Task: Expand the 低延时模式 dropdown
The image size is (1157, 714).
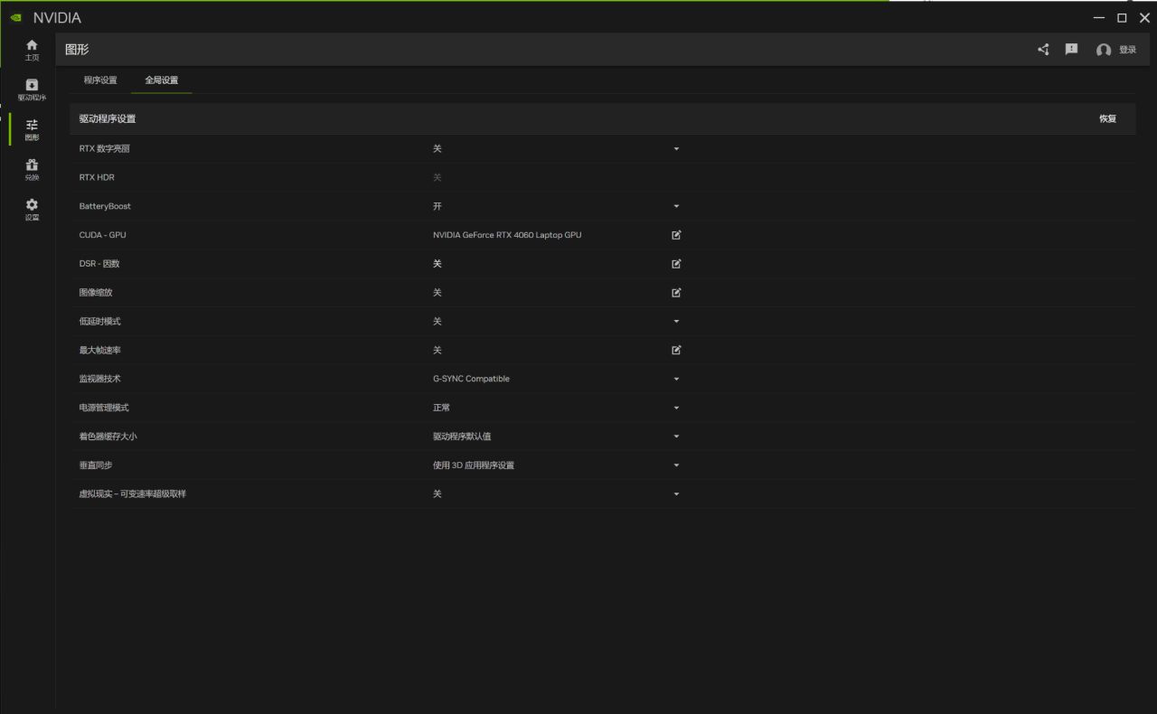Action: (x=676, y=322)
